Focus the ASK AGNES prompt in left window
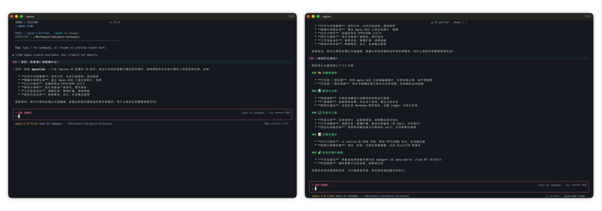The height and width of the screenshot is (211, 602). (x=152, y=114)
